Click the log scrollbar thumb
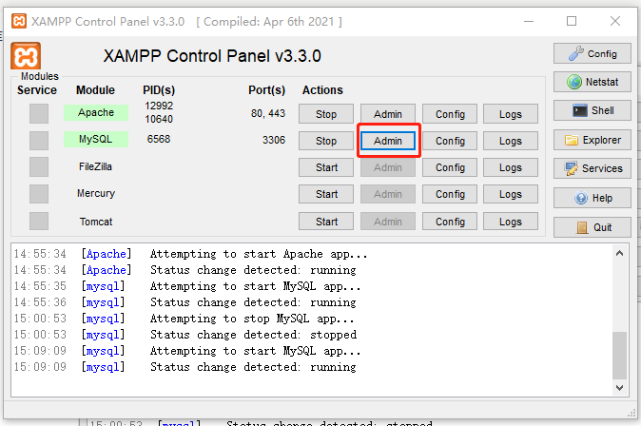The height and width of the screenshot is (426, 641). (x=619, y=356)
